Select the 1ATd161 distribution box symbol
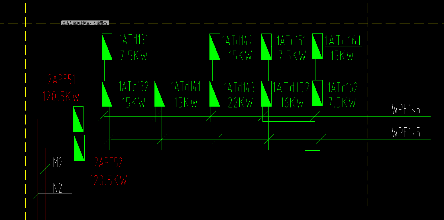The image size is (444, 220). tap(317, 46)
